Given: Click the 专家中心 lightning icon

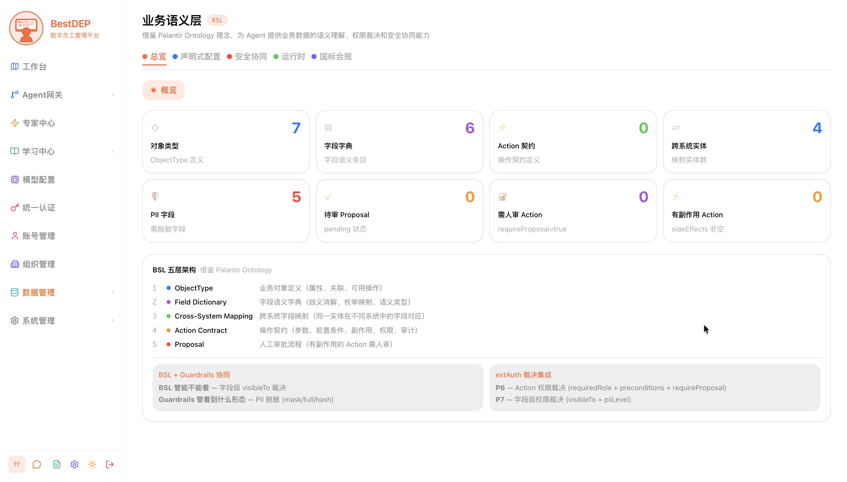Looking at the screenshot, I should pos(15,123).
